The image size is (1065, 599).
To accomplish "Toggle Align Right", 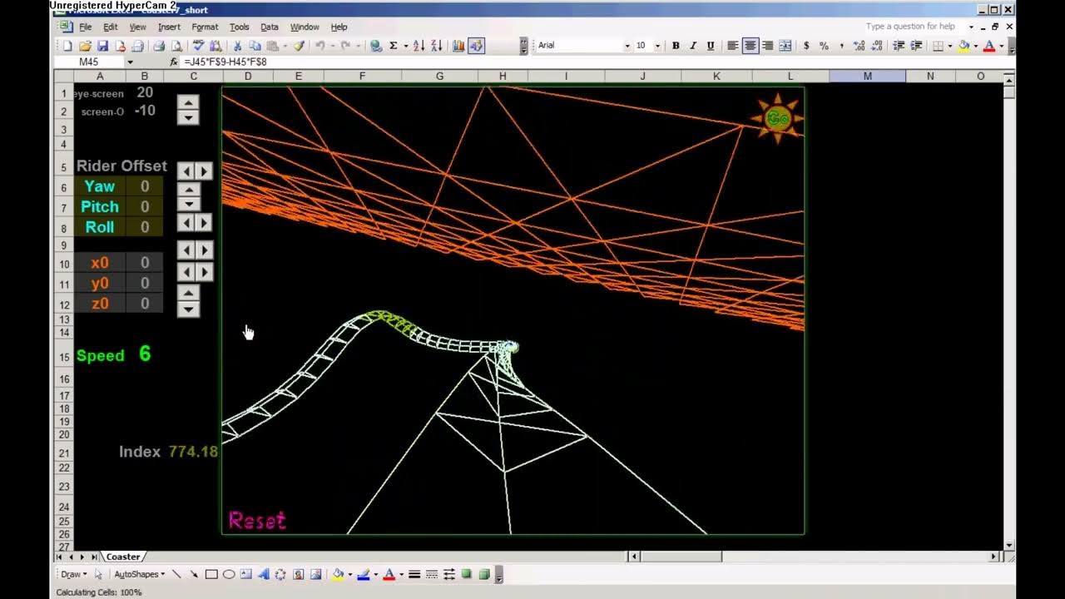I will (x=767, y=46).
